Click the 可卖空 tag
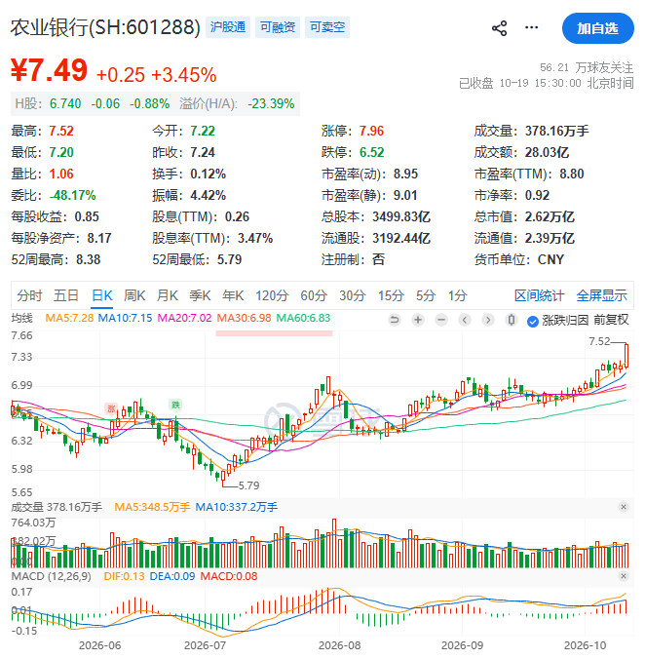Image resolution: width=645 pixels, height=659 pixels. pos(327,27)
